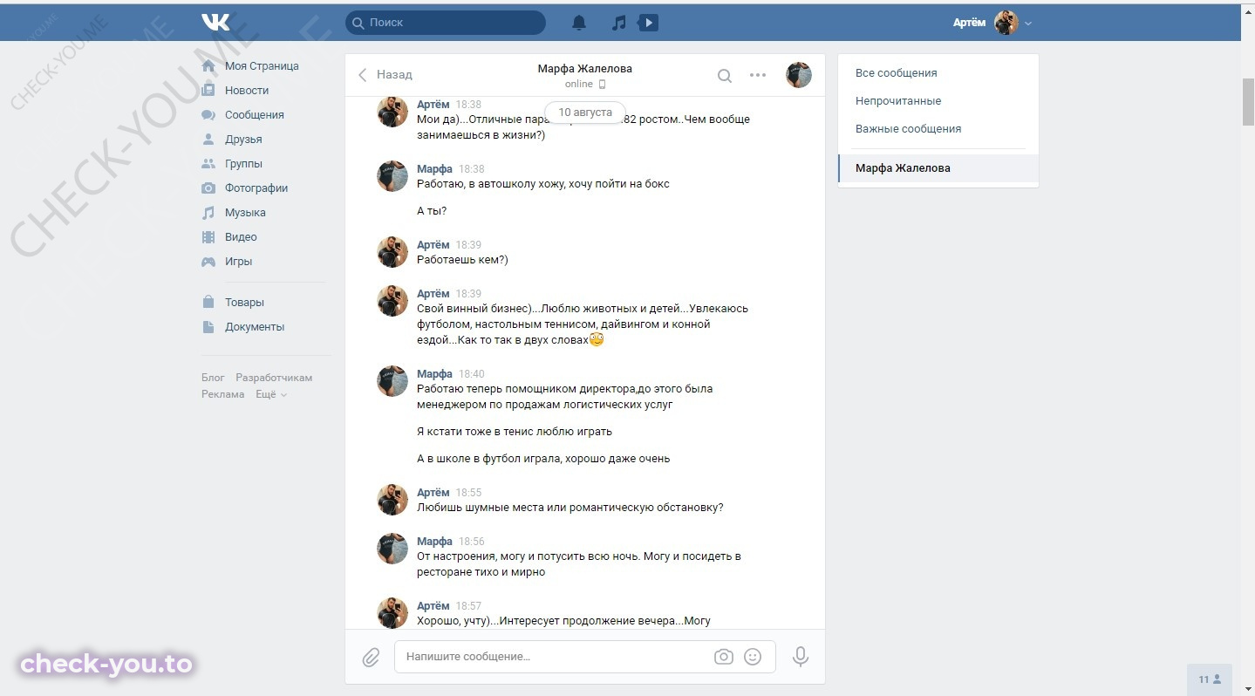Click the 10 августа date label
The height and width of the screenshot is (696, 1255).
(x=585, y=113)
